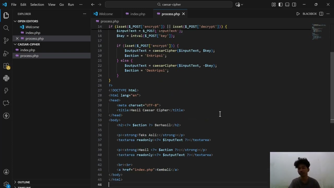Toggle the bottom Panel
Screen dimensions: 334x188
(x=287, y=4)
